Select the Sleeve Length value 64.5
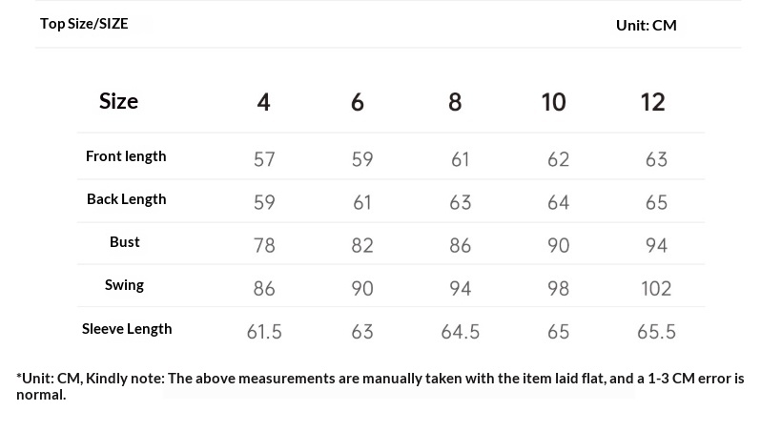 pyautogui.click(x=460, y=332)
